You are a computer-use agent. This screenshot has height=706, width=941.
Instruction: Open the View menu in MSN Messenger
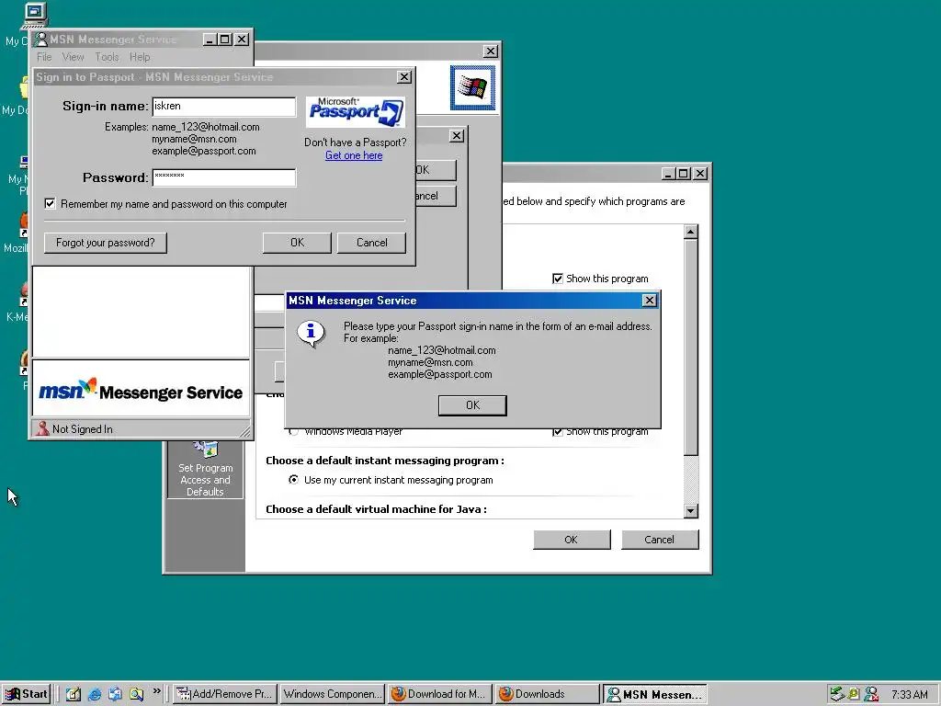(73, 57)
